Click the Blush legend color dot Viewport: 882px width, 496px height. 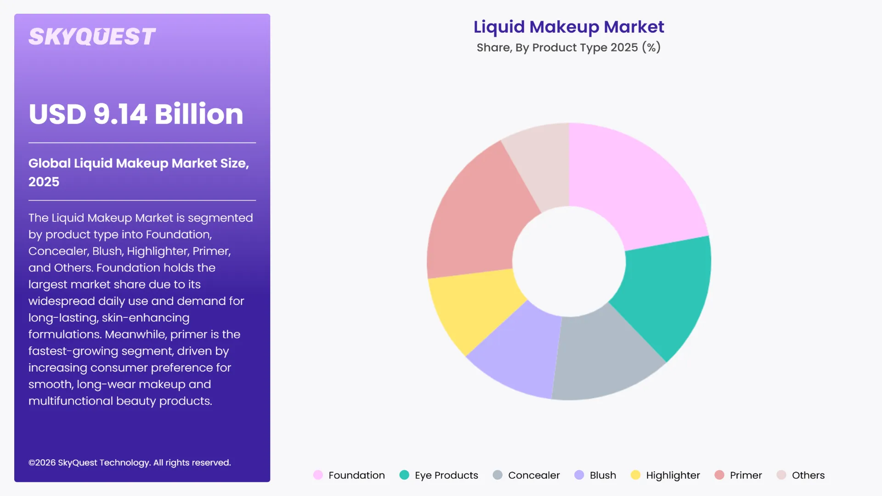[579, 475]
